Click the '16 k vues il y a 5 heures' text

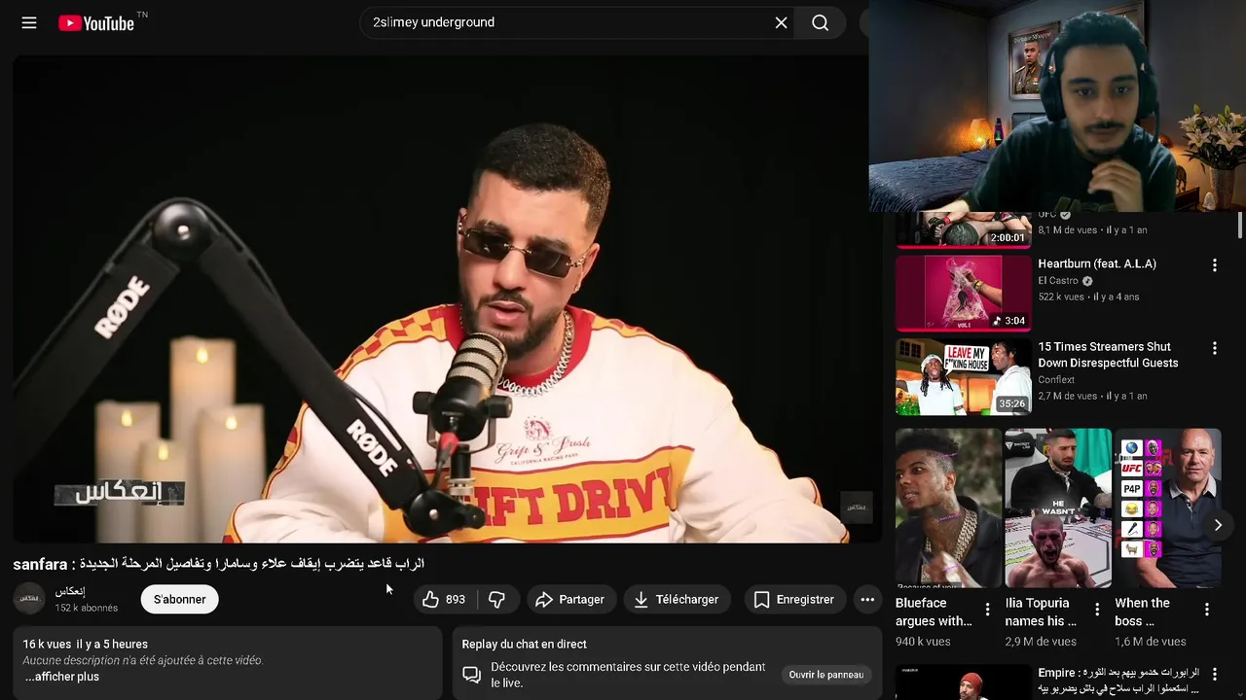[x=86, y=645]
